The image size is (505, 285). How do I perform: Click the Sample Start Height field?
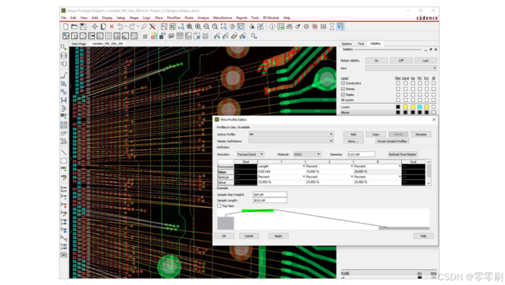coord(269,195)
